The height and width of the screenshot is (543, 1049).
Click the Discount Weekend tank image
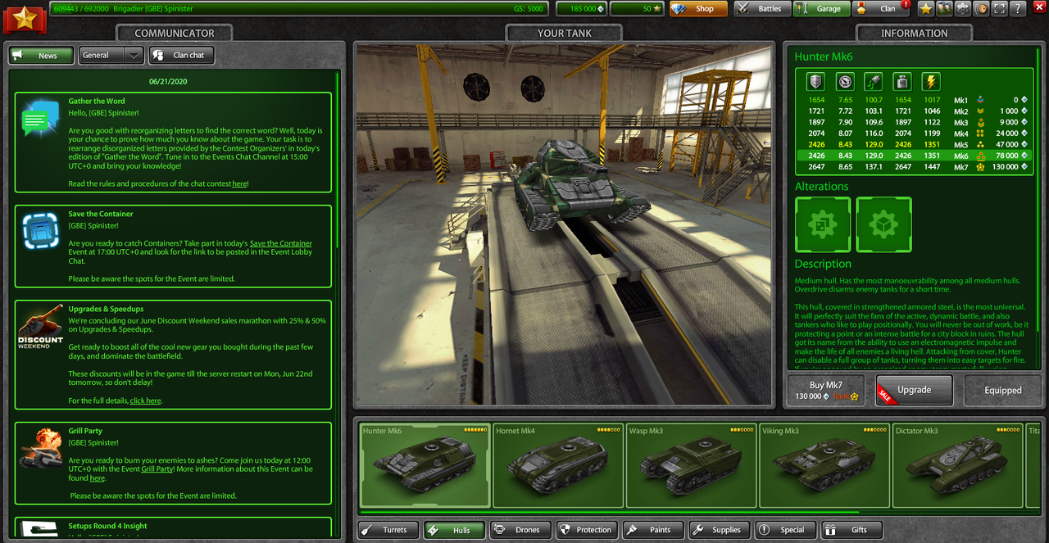click(40, 327)
